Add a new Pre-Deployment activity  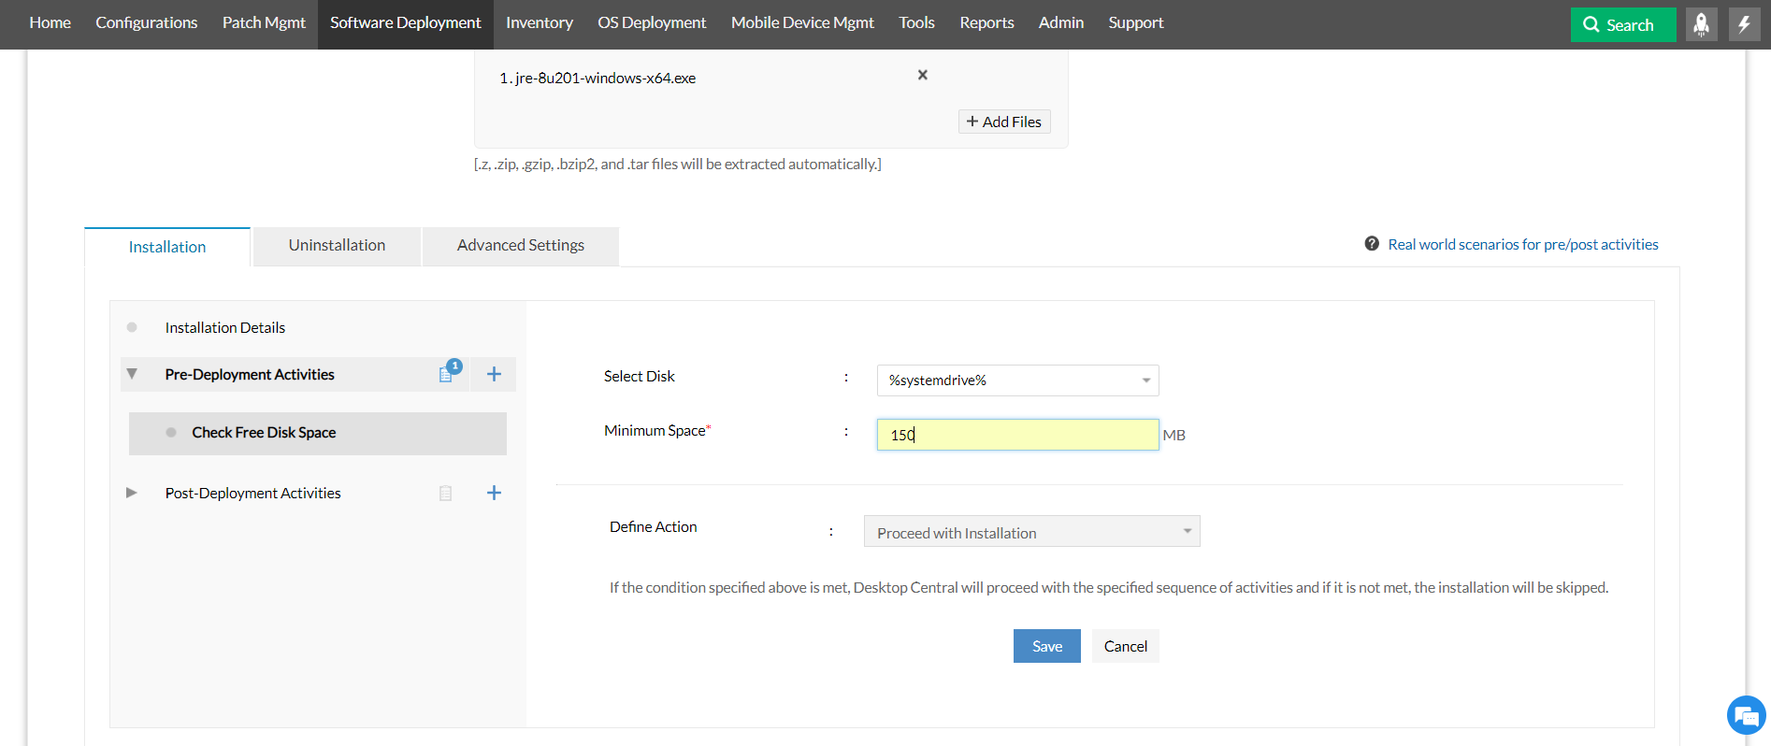(494, 375)
